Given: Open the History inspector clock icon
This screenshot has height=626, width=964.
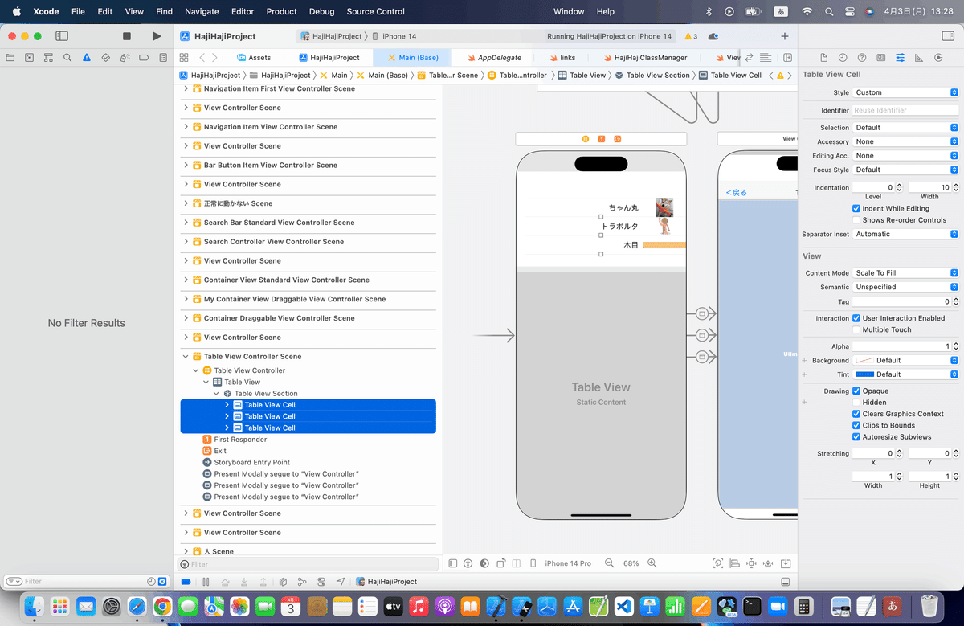Looking at the screenshot, I should click(x=843, y=58).
